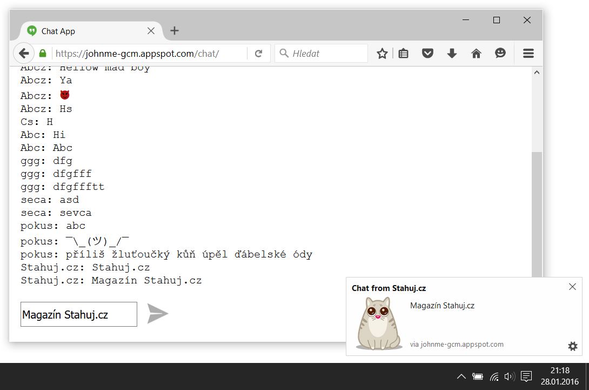Screen dimensions: 589x390
Task: Click the shrug emoticon chat line
Action: coord(75,241)
